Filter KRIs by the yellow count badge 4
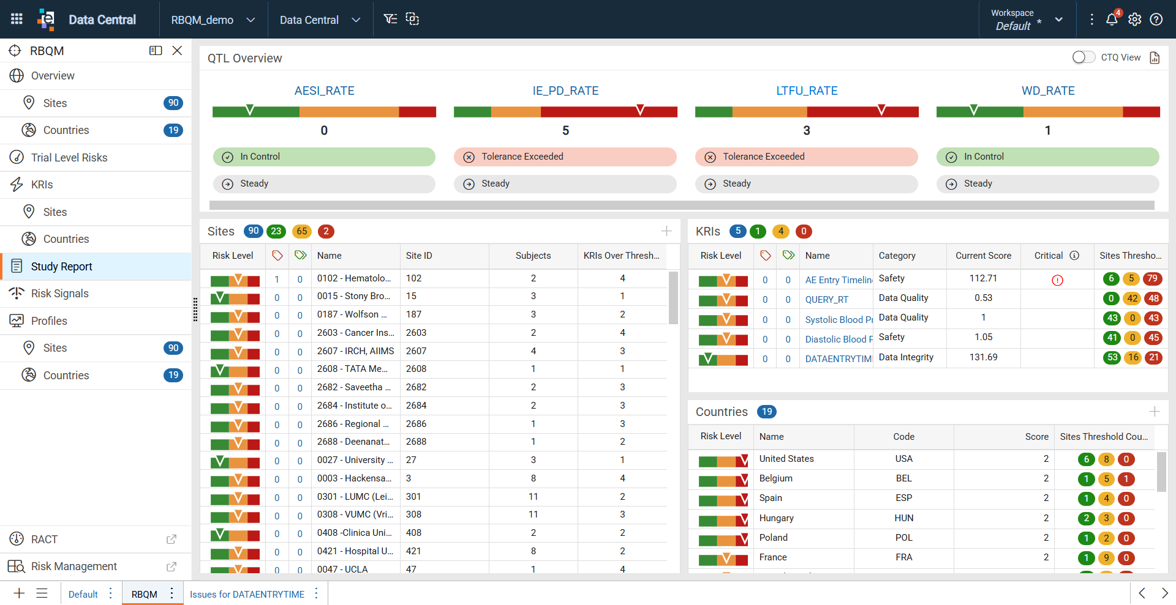Screen dimensions: 1176x605 point(780,231)
